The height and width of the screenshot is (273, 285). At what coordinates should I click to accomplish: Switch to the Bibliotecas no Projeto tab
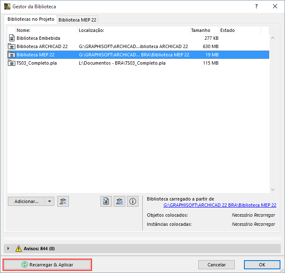pos(31,19)
